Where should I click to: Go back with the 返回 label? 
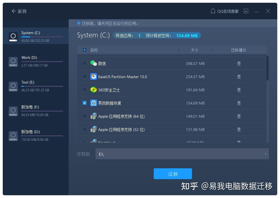point(22,11)
